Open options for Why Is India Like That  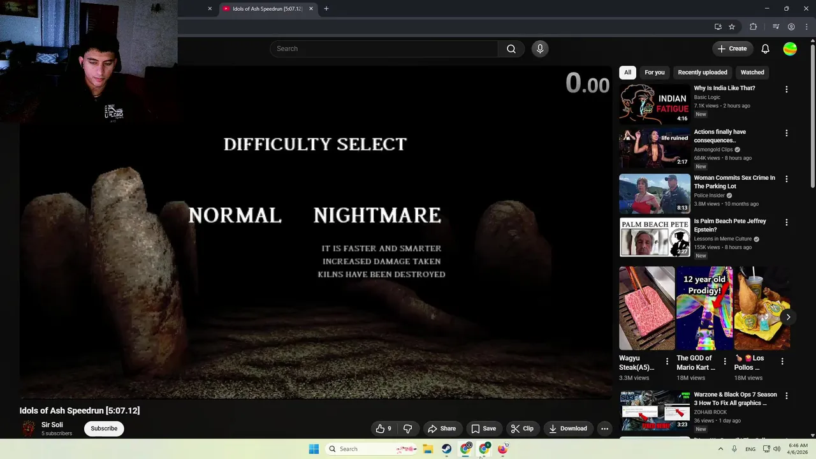click(x=786, y=89)
